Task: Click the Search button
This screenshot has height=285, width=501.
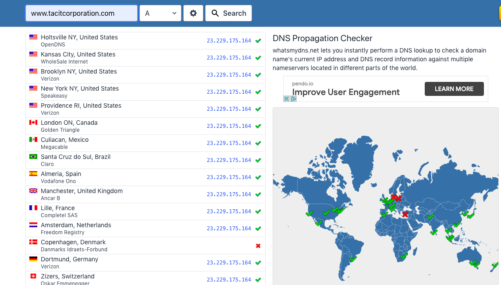Action: tap(228, 13)
